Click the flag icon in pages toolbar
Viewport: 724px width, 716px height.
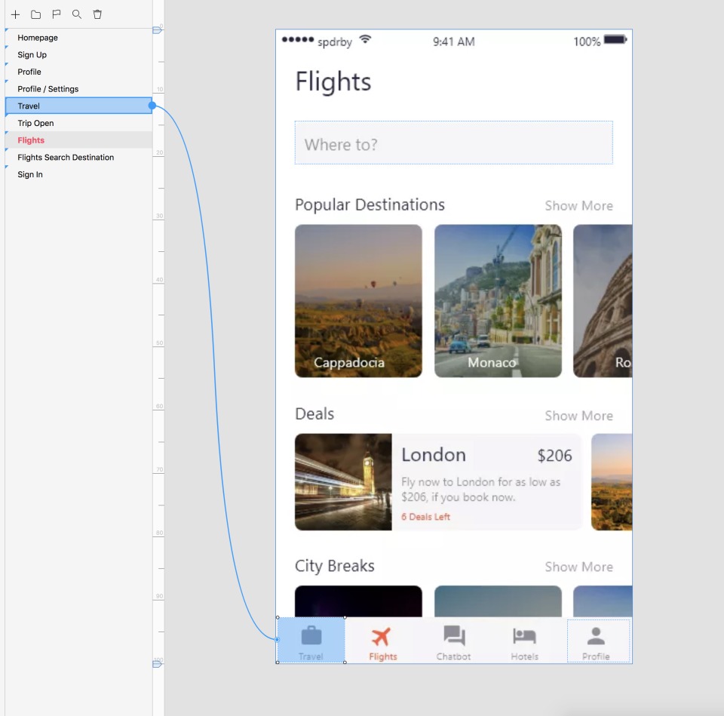click(57, 14)
